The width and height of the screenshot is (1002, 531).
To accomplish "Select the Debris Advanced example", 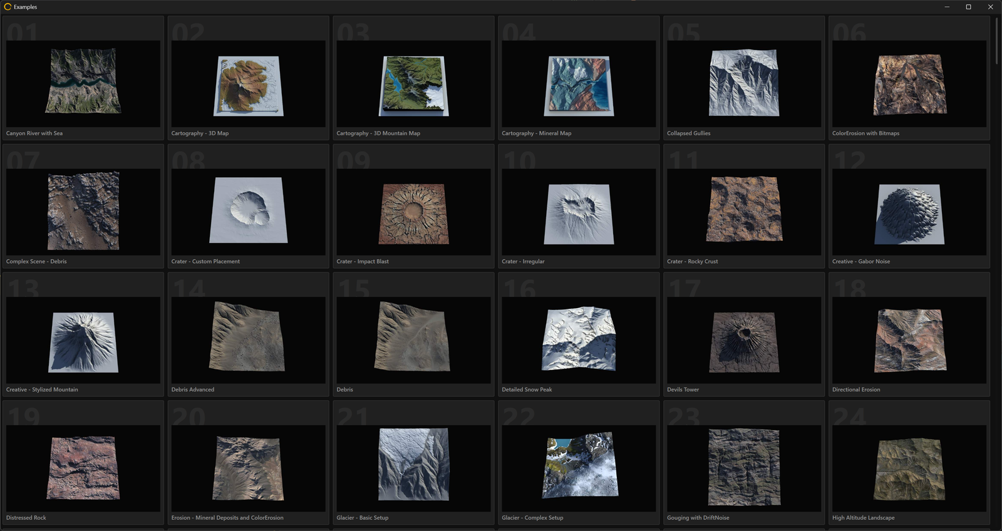I will point(249,334).
